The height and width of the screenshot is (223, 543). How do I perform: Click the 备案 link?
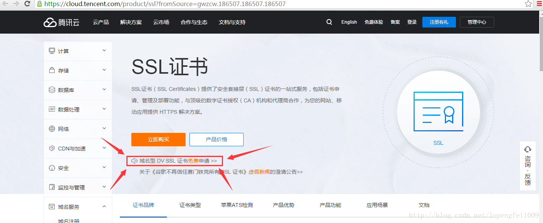coord(395,22)
